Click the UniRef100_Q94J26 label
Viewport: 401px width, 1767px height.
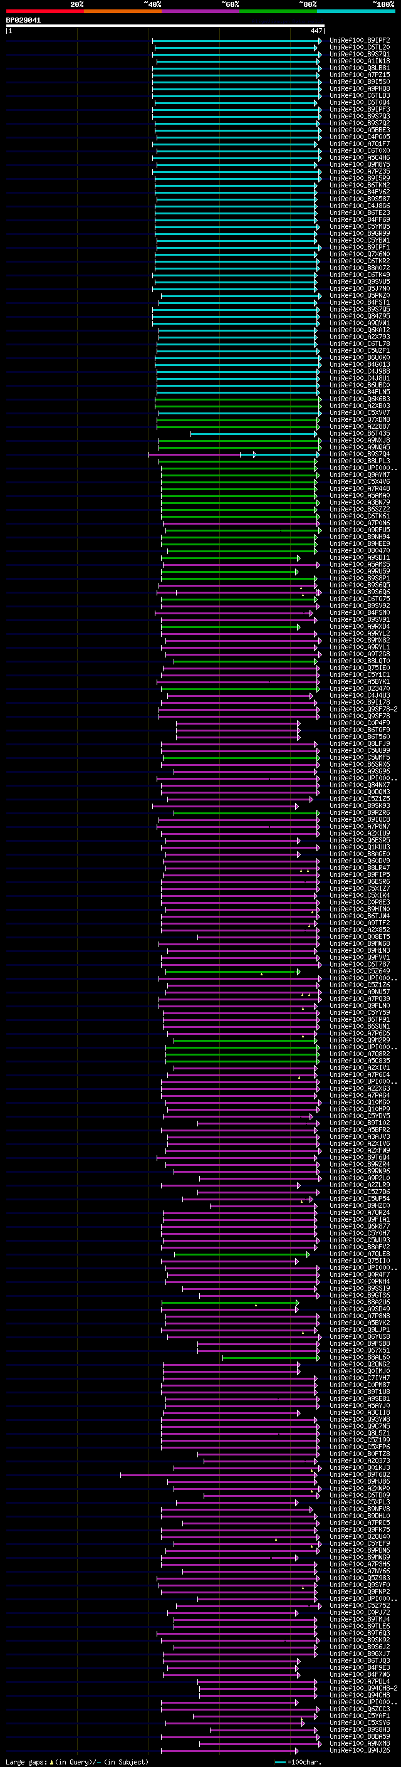coord(359,1750)
